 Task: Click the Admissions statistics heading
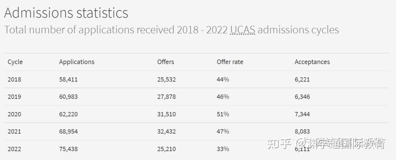tap(66, 13)
